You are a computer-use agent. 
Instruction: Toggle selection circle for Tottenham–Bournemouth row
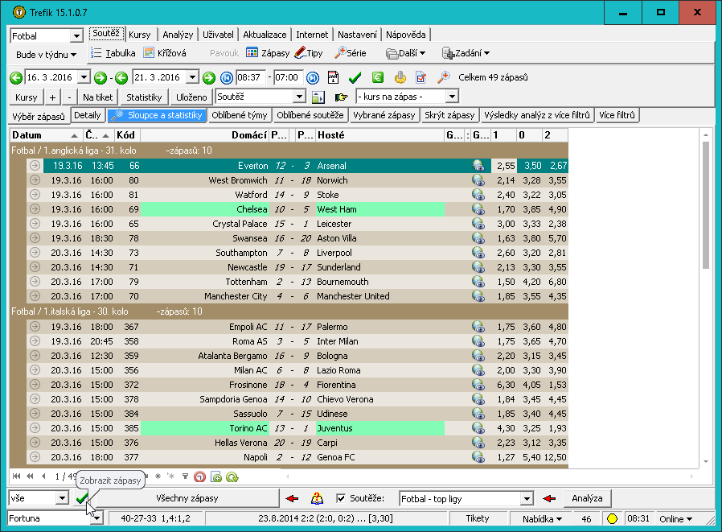pos(35,281)
